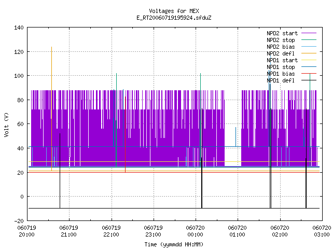Click the red NPD1 bias line sample
Image resolution: width=332 pixels, height=249 pixels.
point(309,74)
